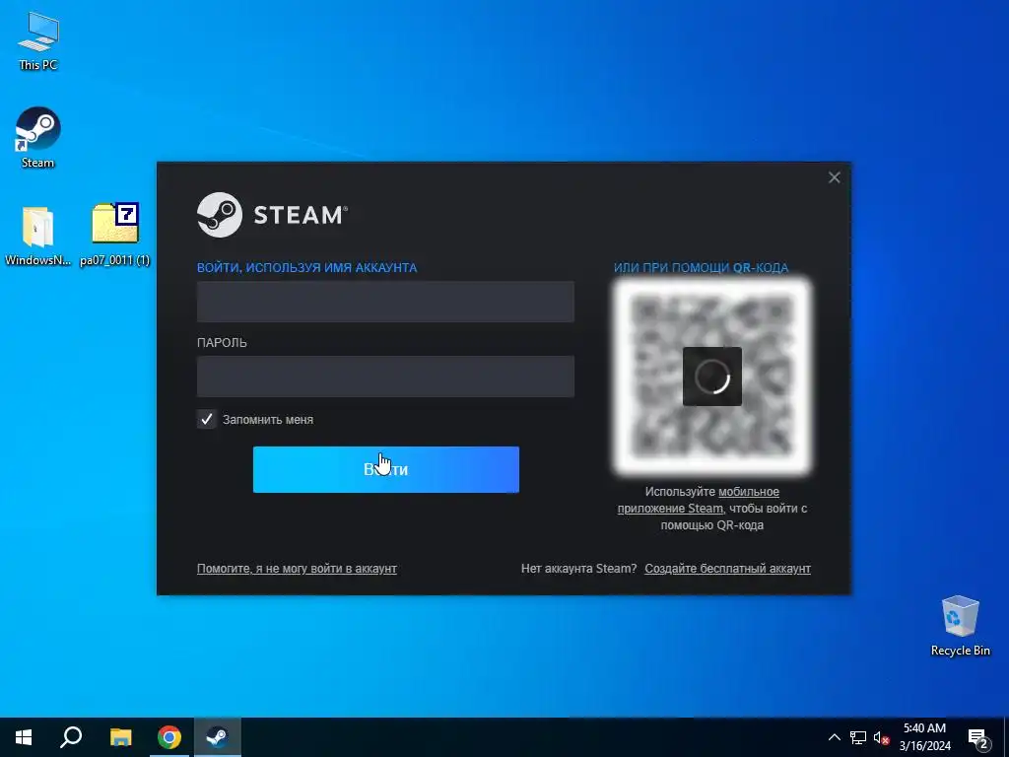Viewport: 1009px width, 757px height.
Task: Select the Steam desktop shortcut
Action: pos(38,138)
